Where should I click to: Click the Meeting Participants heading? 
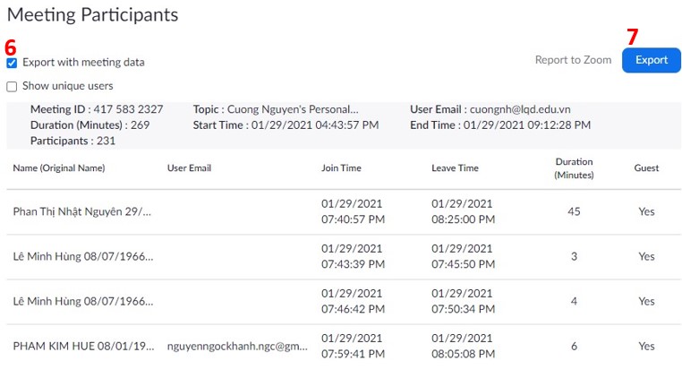click(x=92, y=15)
